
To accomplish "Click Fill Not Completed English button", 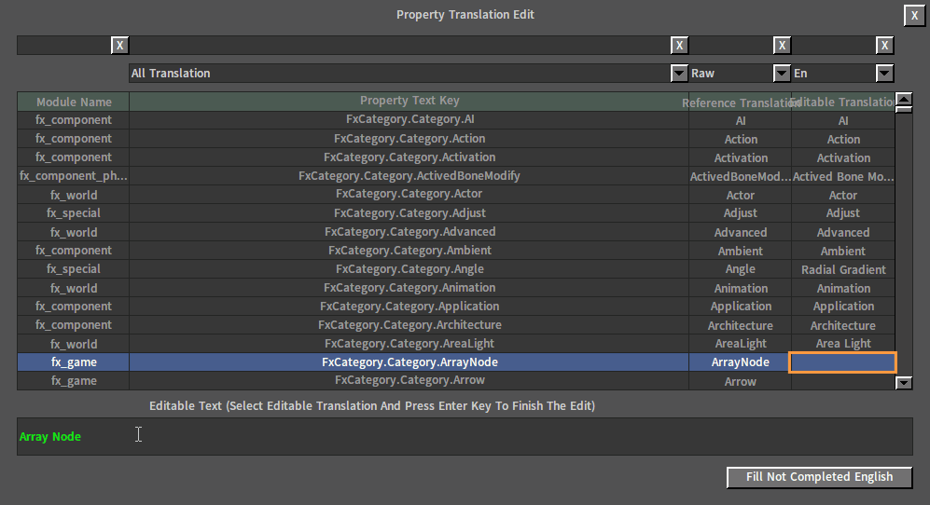I will click(x=819, y=477).
